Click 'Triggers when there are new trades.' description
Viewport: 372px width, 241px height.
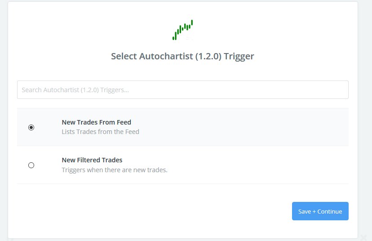coord(115,170)
